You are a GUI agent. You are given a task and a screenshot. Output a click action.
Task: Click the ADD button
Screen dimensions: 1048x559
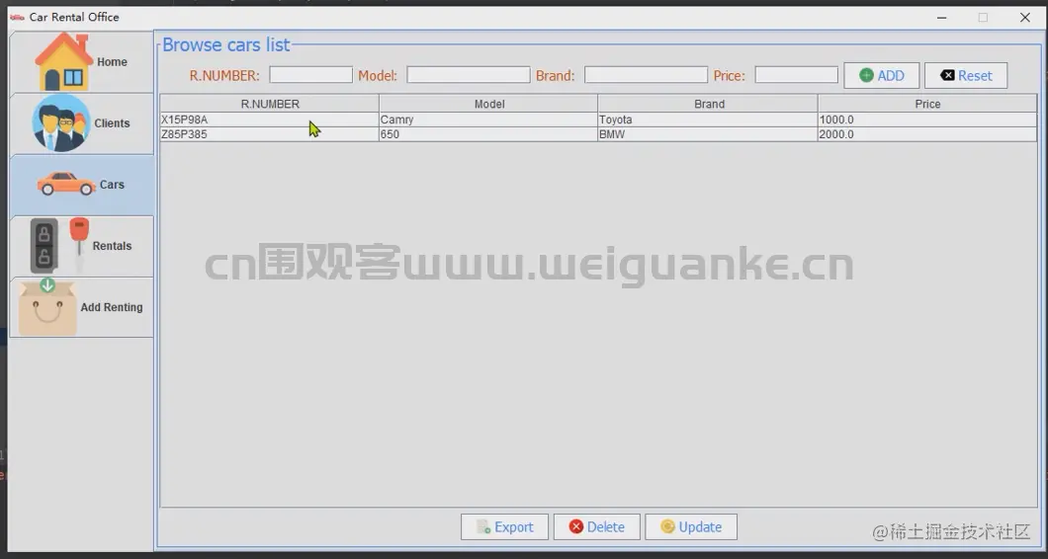coord(882,75)
